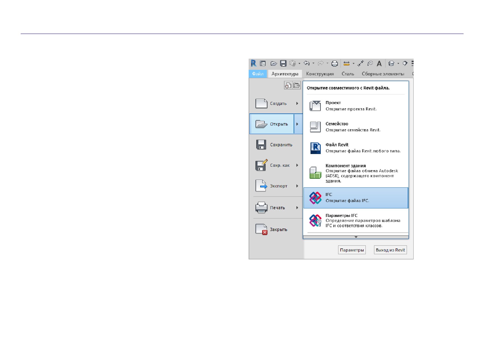
Task: Click the blank page icon beside Создать
Action: [261, 104]
